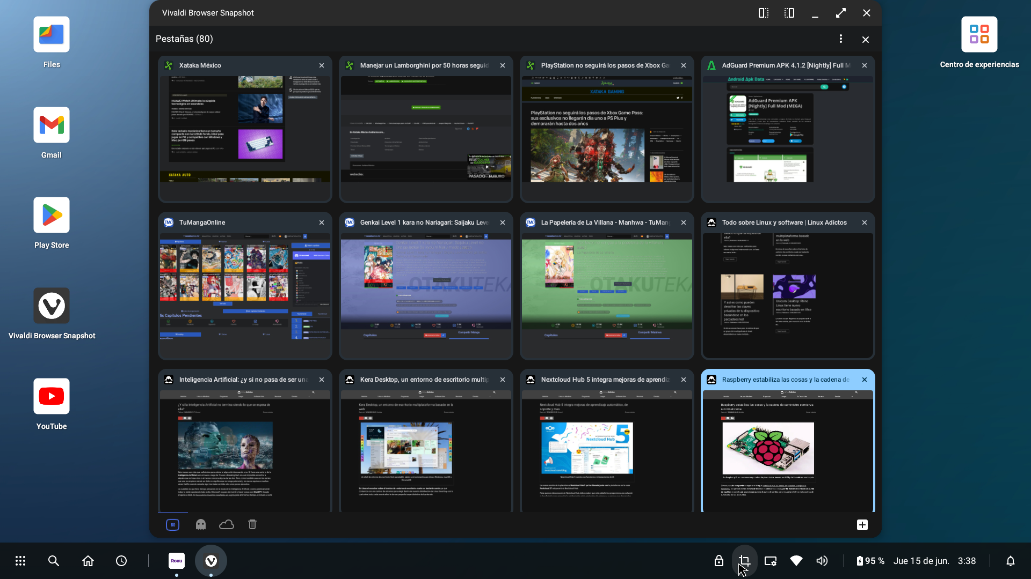Launch YouTube desktop shortcut

click(52, 404)
